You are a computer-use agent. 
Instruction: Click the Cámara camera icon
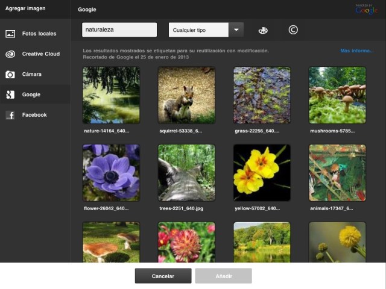(x=10, y=75)
